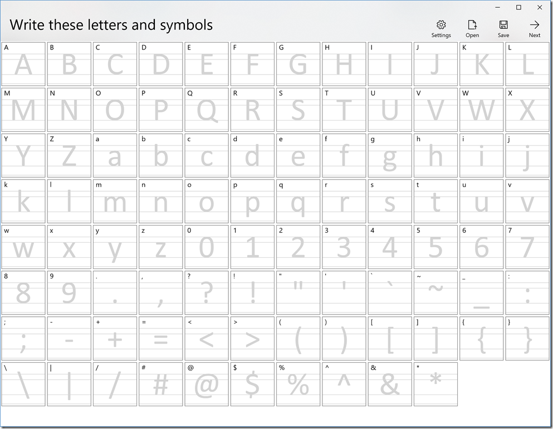553x429 pixels.
Task: Select the @ symbol writing cell
Action: pyautogui.click(x=207, y=384)
